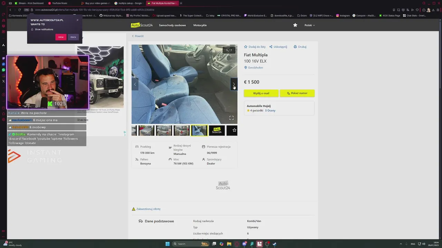This screenshot has width=442, height=248.
Task: Select the AutoScout24 logo thumbnail
Action: tap(217, 131)
